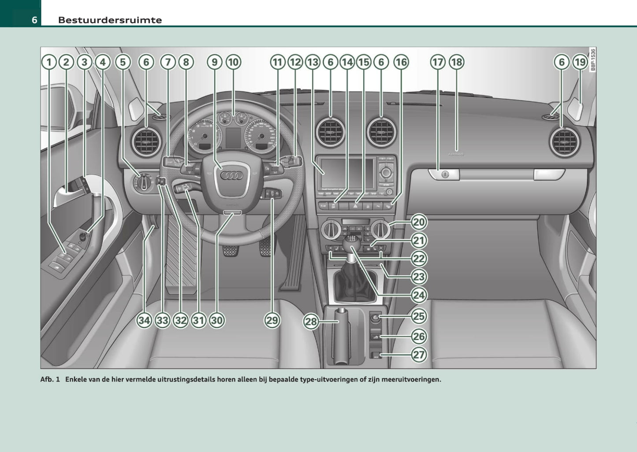Click the glove box lock
This screenshot has height=452, width=637.
(444, 174)
